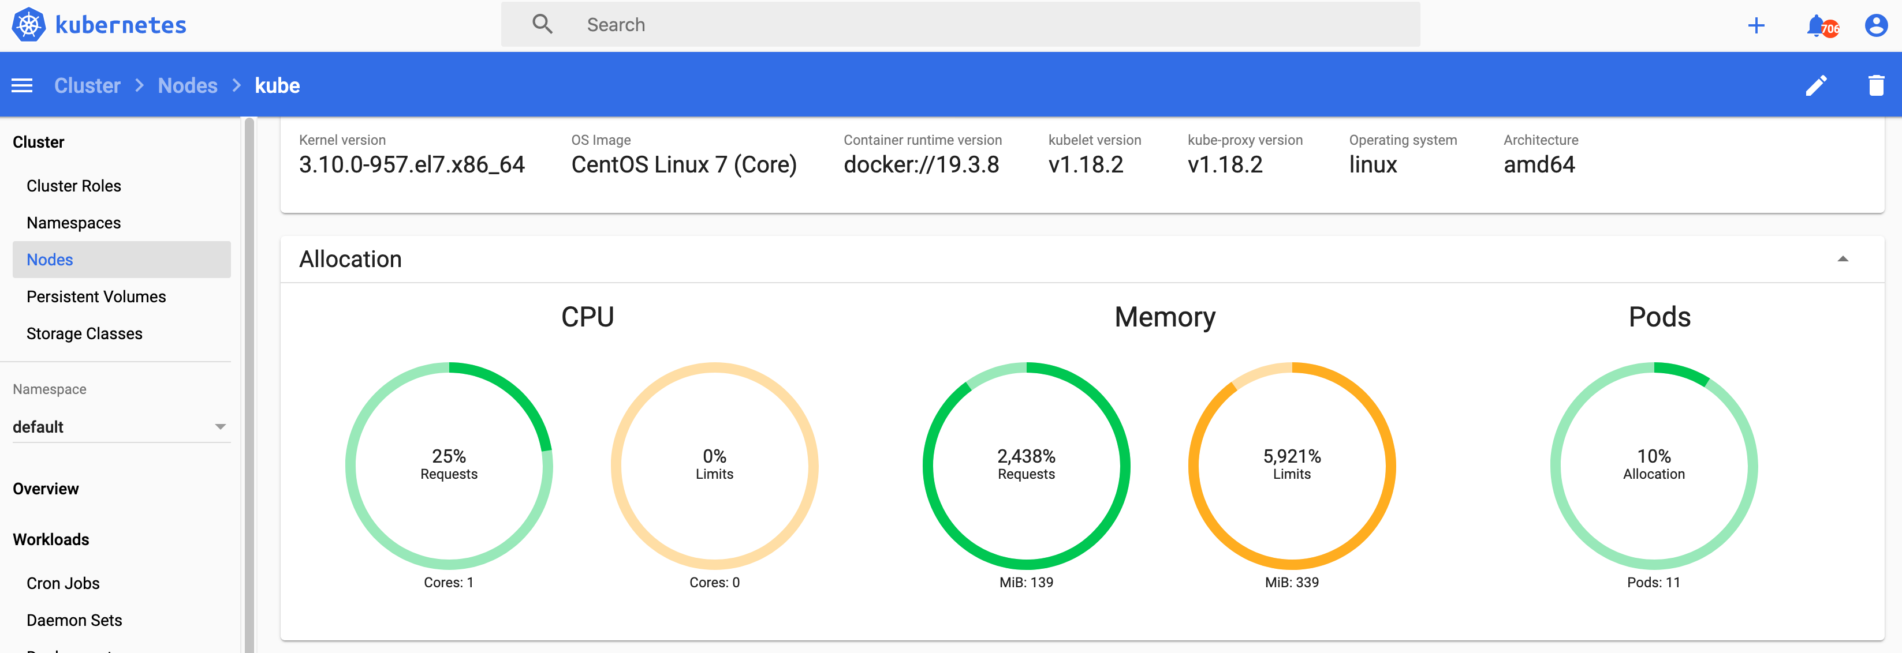Click the trash delete resource icon
Viewport: 1902px width, 653px height.
(1875, 85)
